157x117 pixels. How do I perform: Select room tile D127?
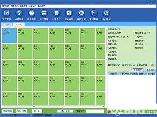9,67
